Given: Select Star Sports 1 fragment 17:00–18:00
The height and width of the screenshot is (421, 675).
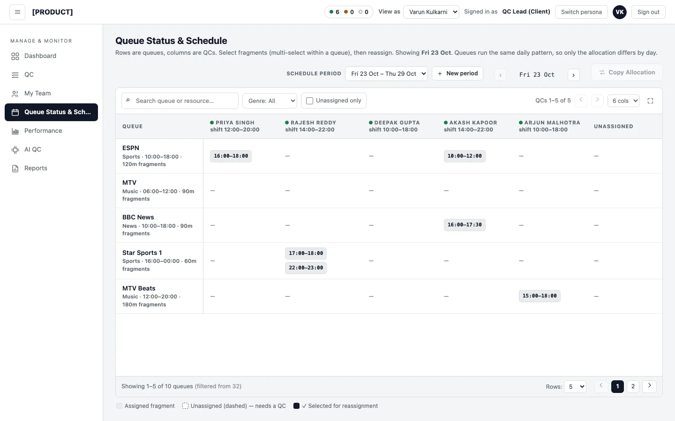Looking at the screenshot, I should 306,254.
